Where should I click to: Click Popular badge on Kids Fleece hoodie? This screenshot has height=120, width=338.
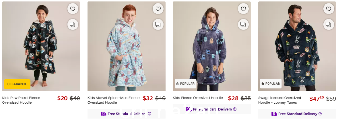tap(185, 84)
